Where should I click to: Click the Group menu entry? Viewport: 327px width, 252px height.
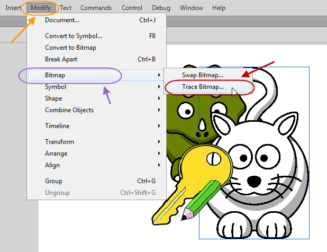(x=97, y=181)
